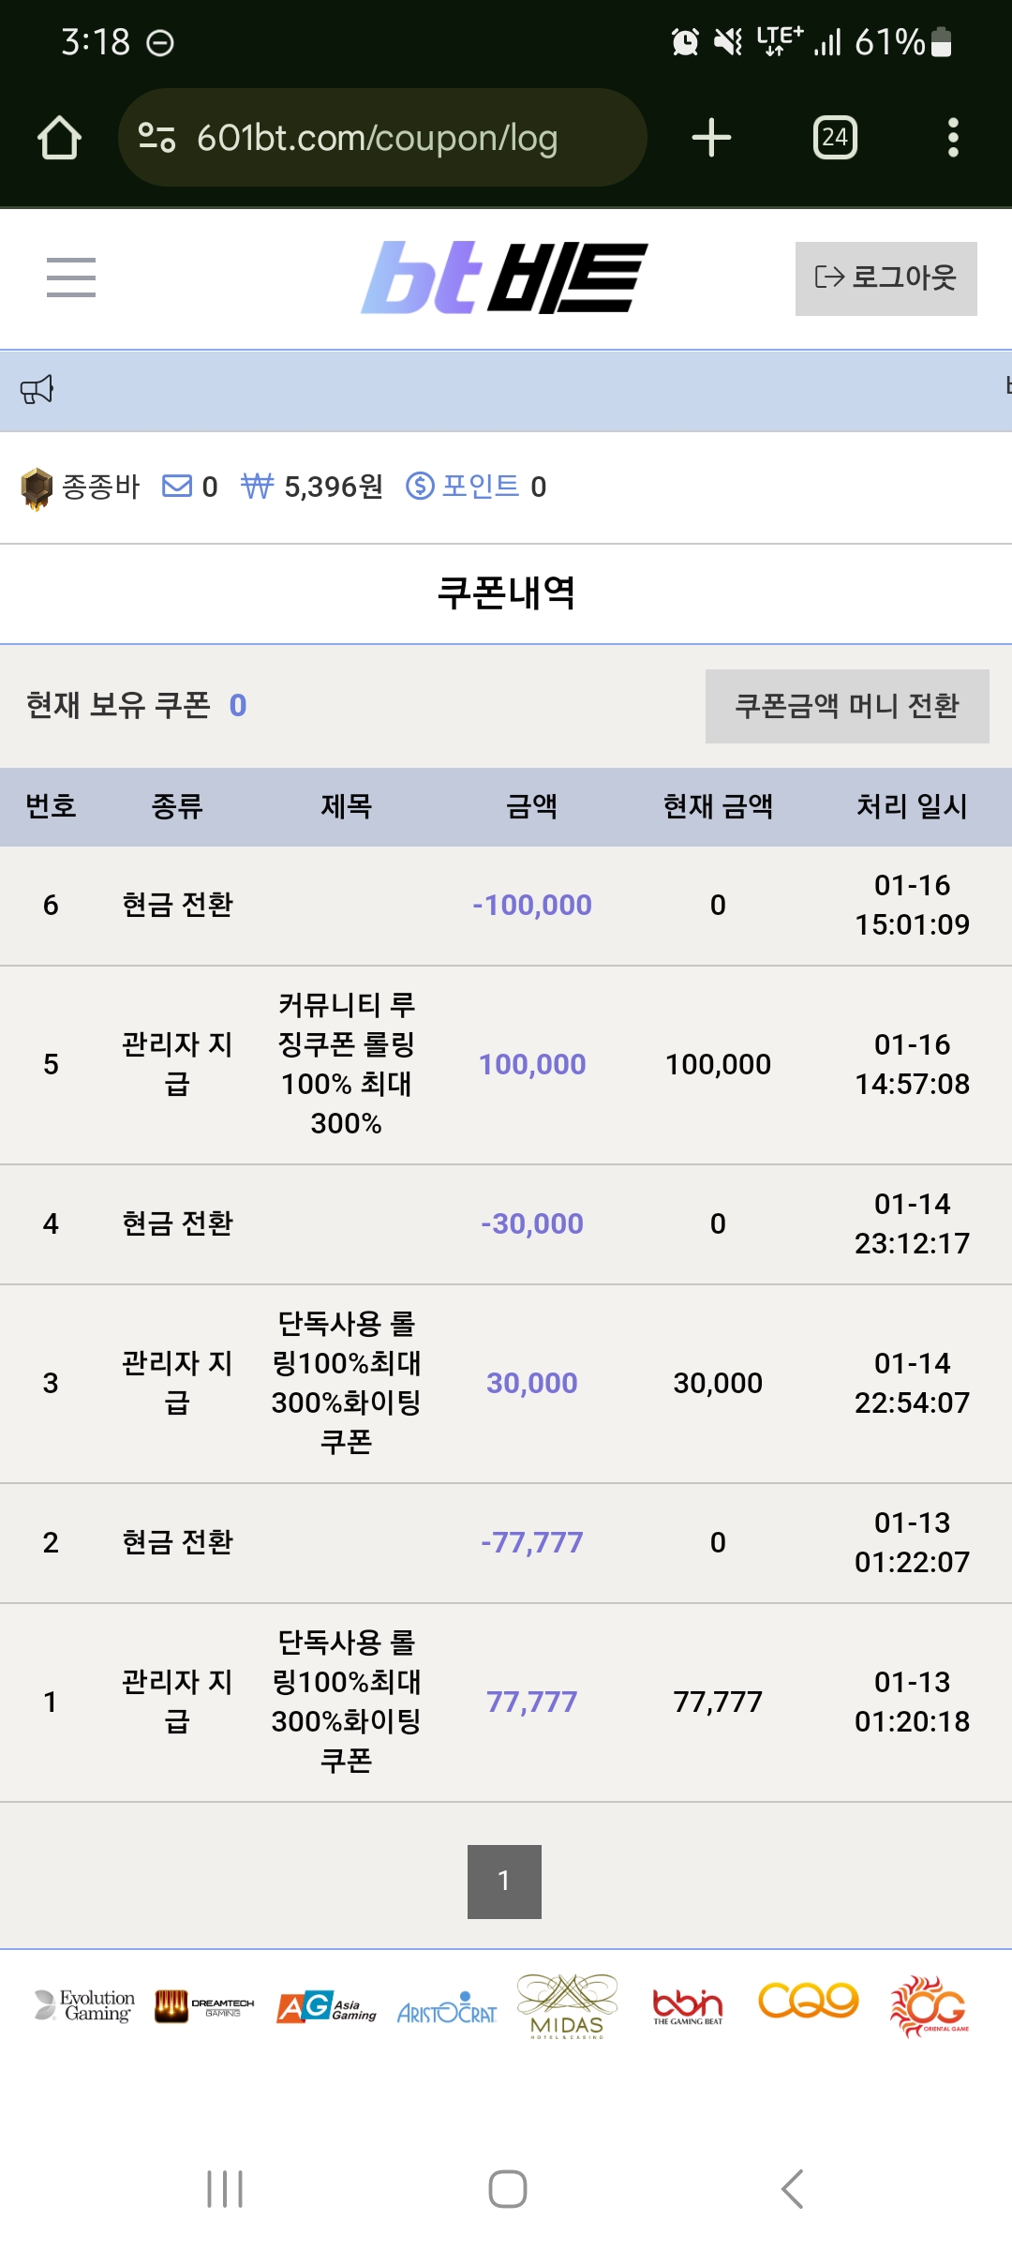Tap the site info icon in address bar
1012x2250 pixels.
pyautogui.click(x=156, y=138)
